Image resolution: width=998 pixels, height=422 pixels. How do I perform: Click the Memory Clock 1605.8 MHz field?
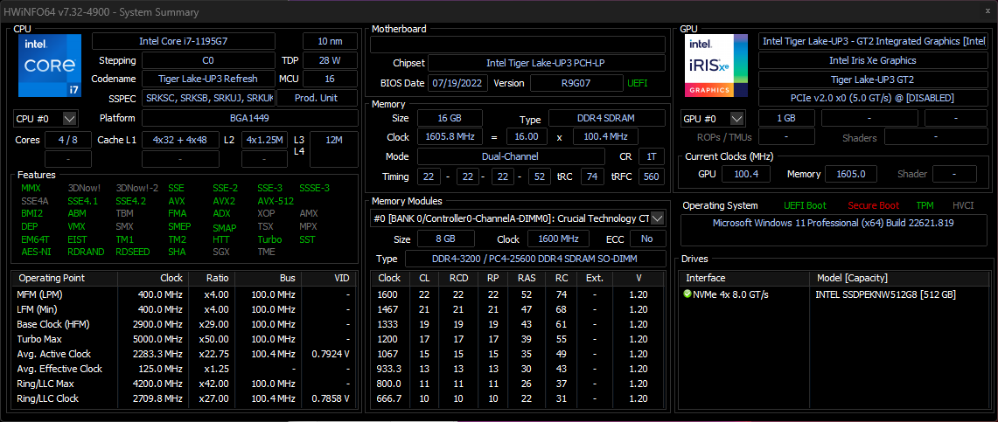(x=450, y=136)
